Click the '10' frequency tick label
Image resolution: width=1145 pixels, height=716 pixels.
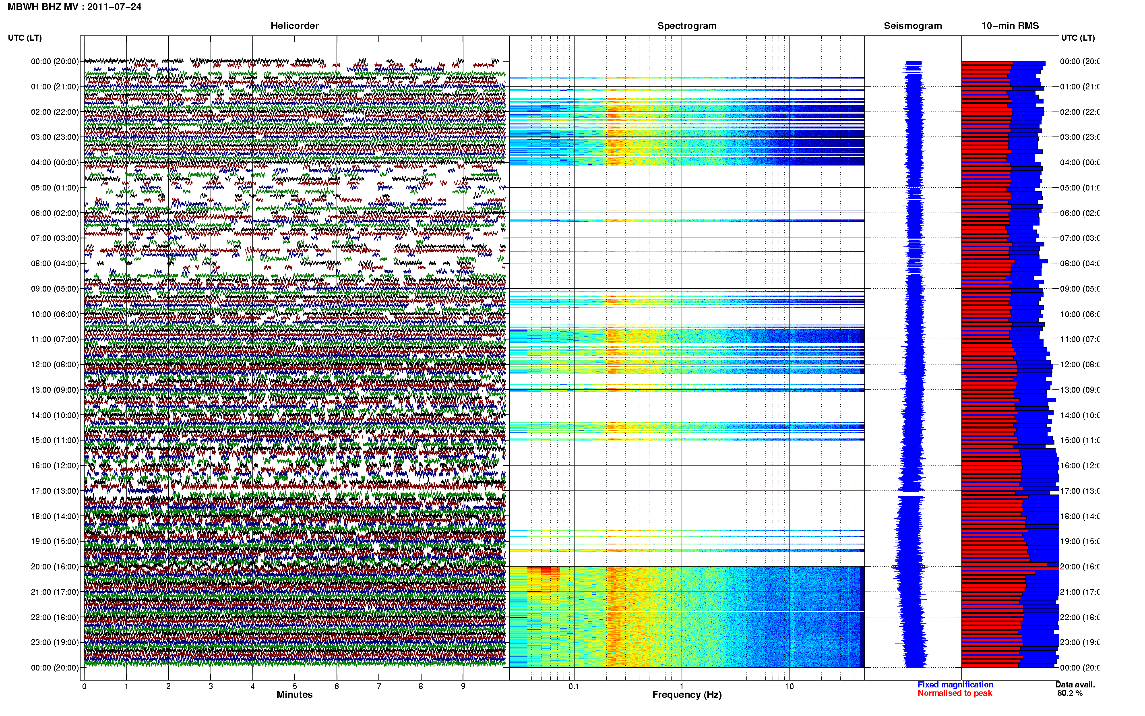tap(789, 687)
